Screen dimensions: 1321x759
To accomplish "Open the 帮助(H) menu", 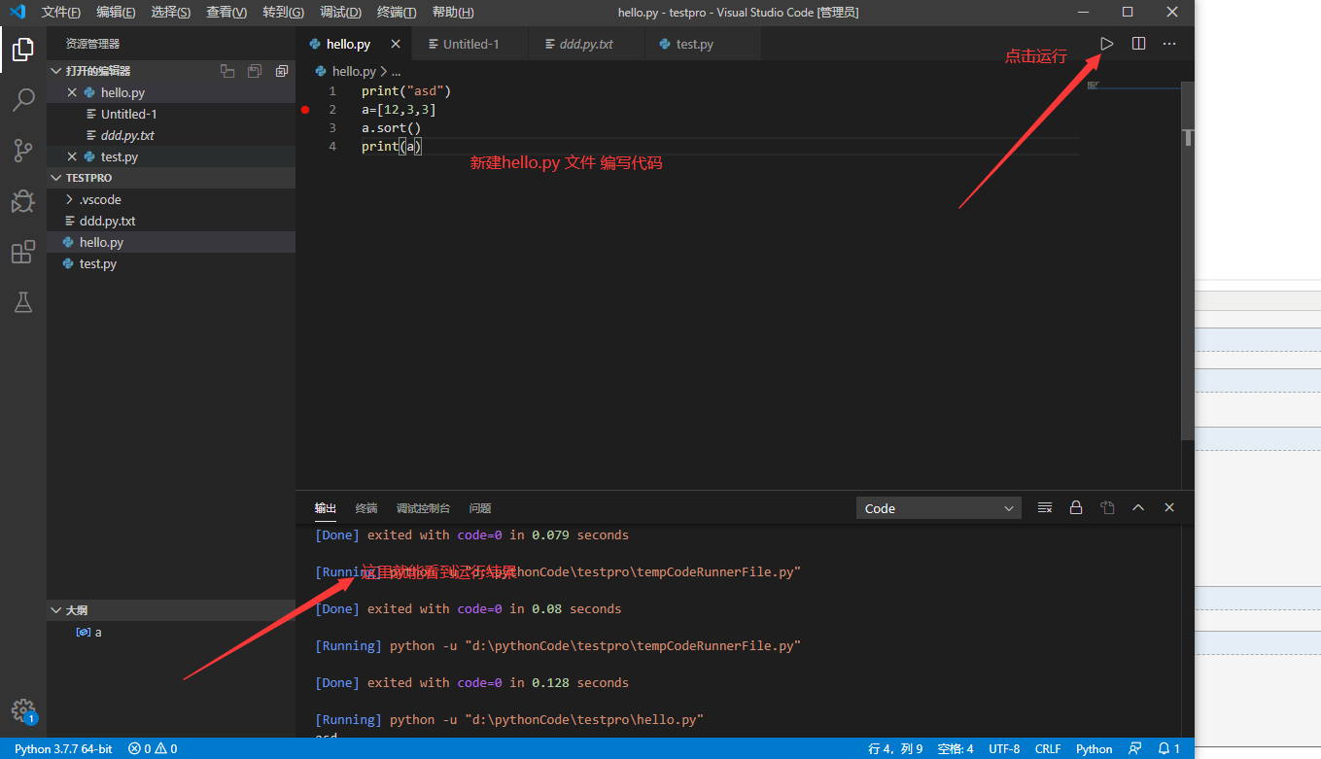I will tap(453, 13).
